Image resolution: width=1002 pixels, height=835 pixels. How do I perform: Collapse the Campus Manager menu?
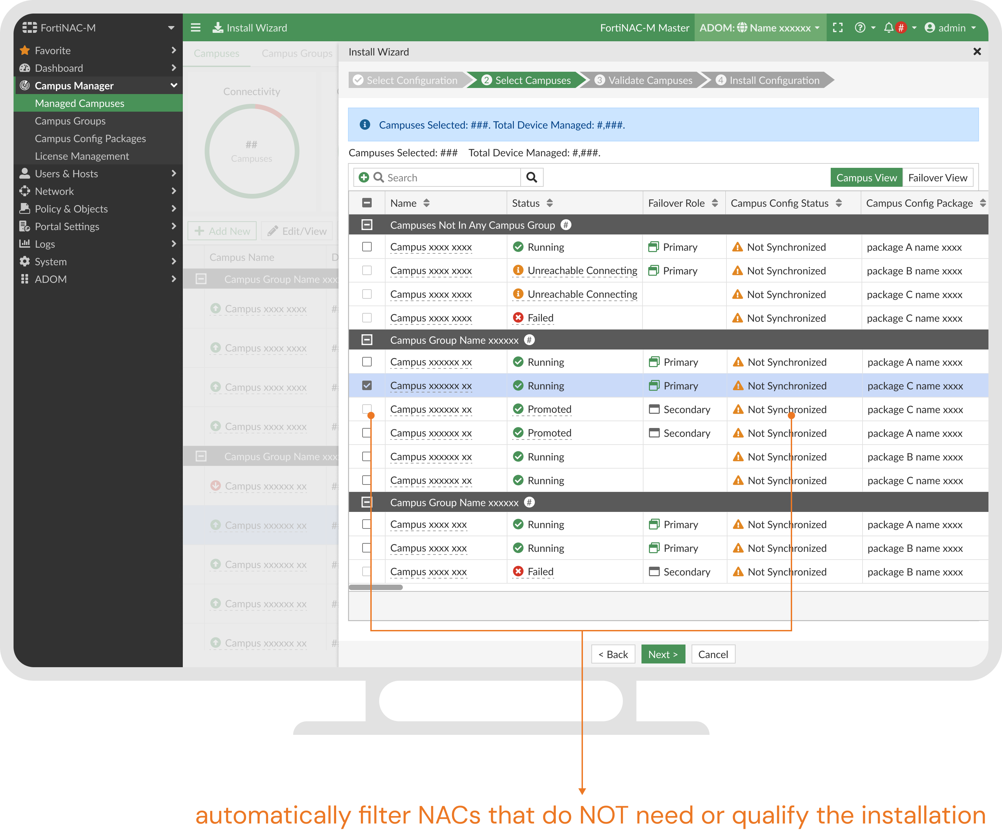coord(174,85)
